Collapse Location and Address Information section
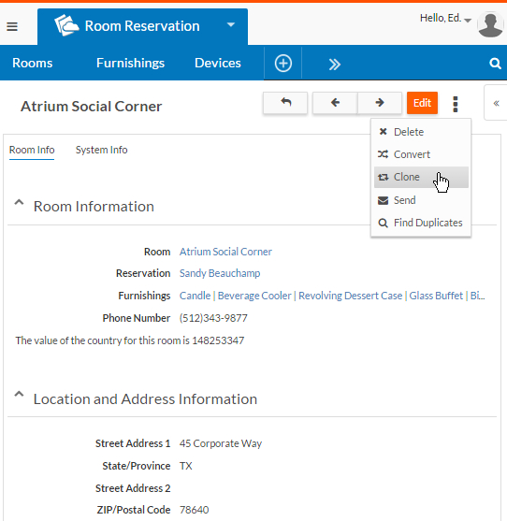Screen dimensions: 507x521 (19, 395)
